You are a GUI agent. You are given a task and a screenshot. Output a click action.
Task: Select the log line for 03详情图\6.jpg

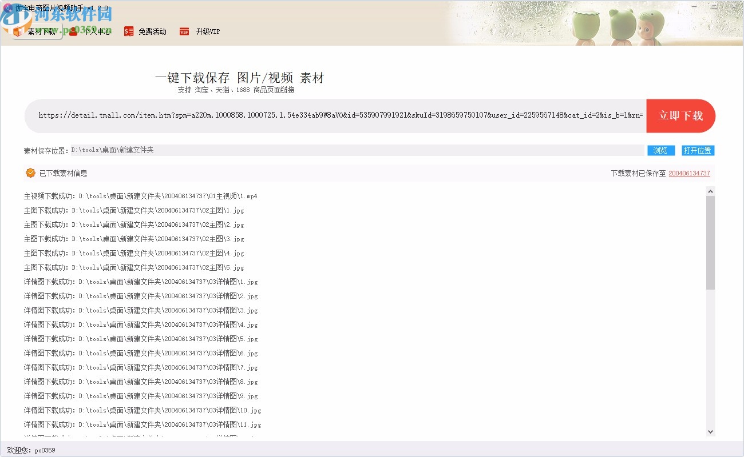(x=141, y=353)
